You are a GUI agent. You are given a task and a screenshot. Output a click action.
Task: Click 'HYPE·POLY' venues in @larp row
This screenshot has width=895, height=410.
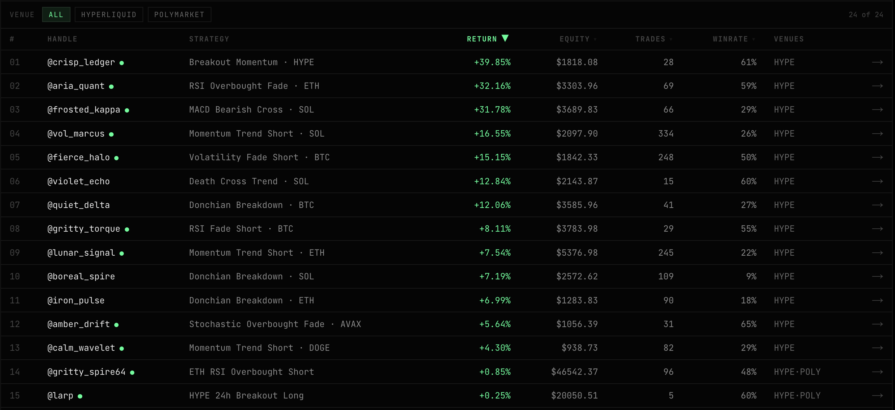tap(797, 396)
